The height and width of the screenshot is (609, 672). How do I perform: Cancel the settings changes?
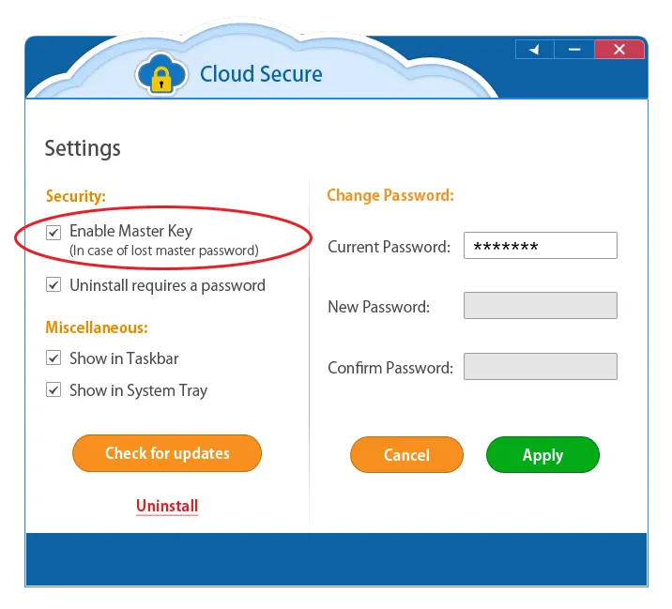pyautogui.click(x=406, y=455)
